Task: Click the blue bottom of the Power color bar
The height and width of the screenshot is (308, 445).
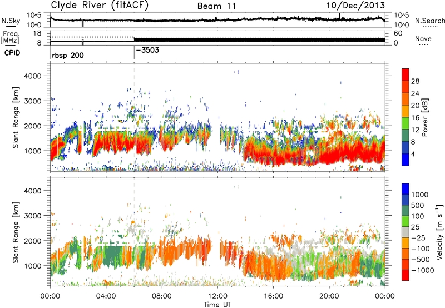Action: point(406,160)
